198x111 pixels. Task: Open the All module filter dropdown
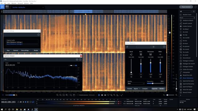pyautogui.click(x=186, y=11)
